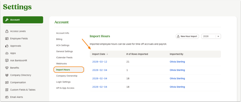Image resolution: width=241 pixels, height=102 pixels.
Task: Open API & App Access submenu item
Action: (x=65, y=88)
